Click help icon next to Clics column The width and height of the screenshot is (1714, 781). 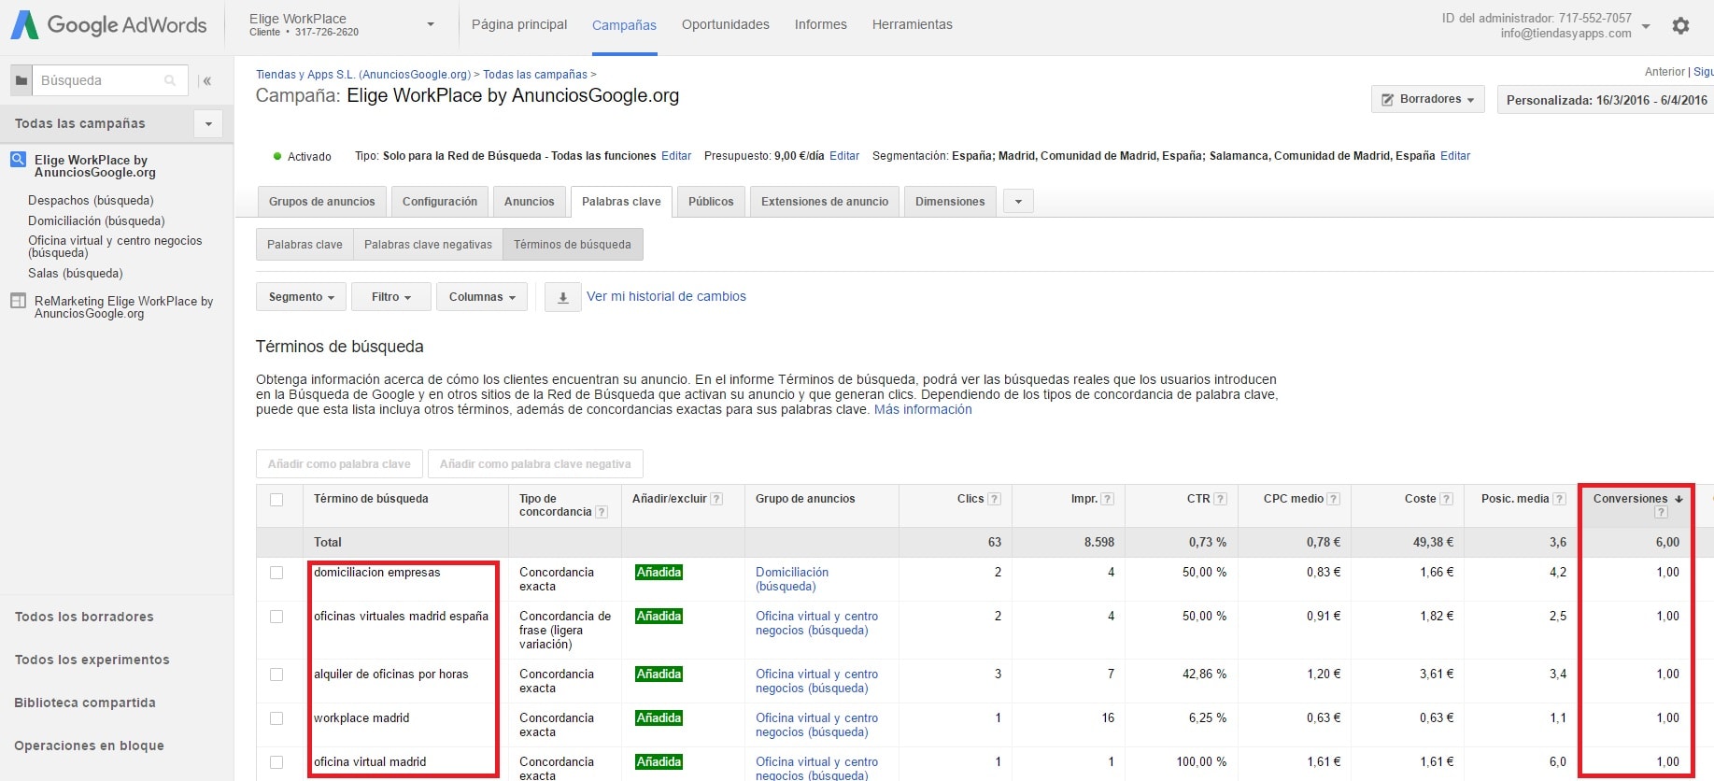coord(995,499)
